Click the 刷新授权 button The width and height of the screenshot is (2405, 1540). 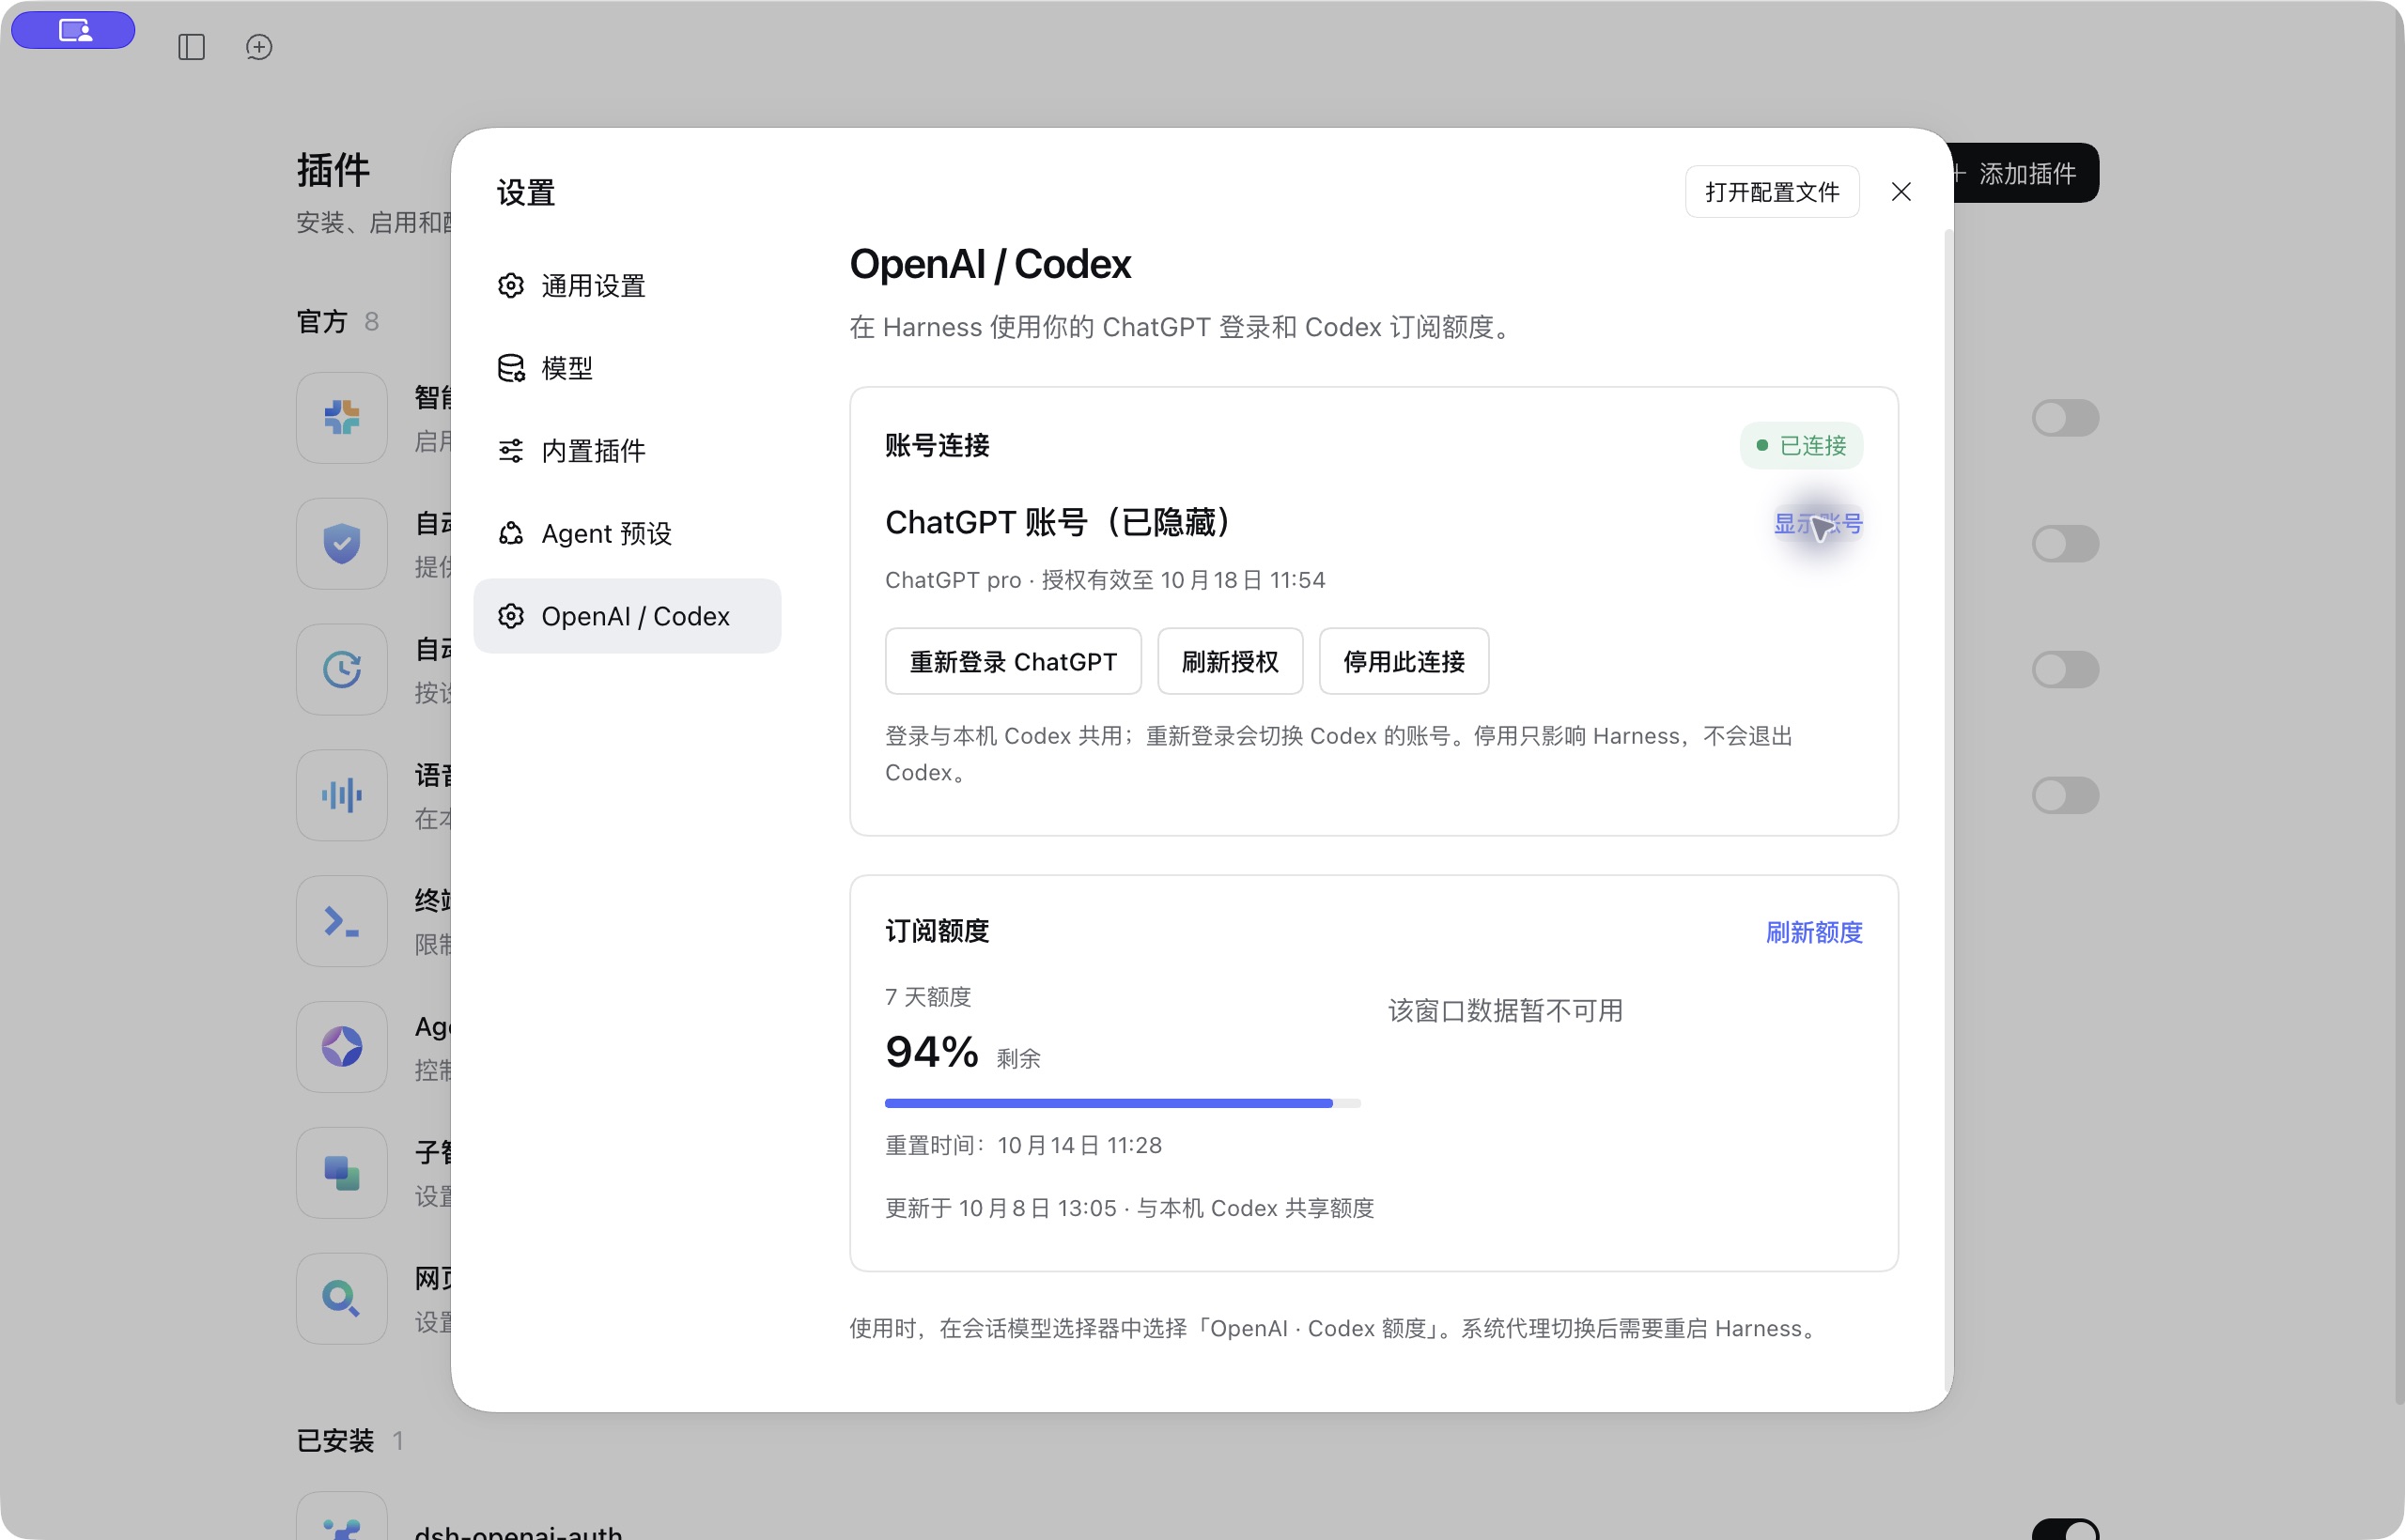(1230, 662)
